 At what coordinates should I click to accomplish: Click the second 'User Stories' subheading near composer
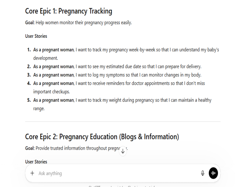tap(36, 161)
